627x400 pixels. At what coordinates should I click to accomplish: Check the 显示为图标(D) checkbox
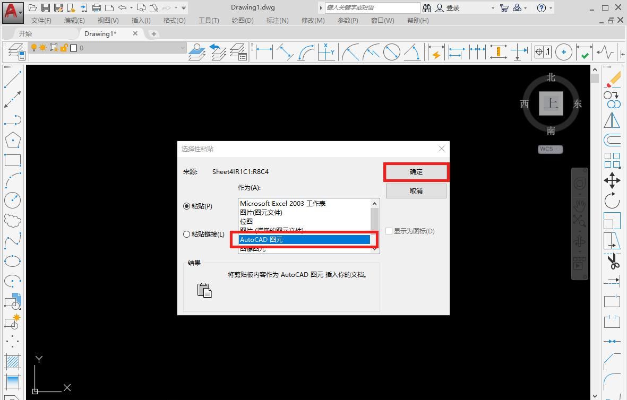pos(389,231)
